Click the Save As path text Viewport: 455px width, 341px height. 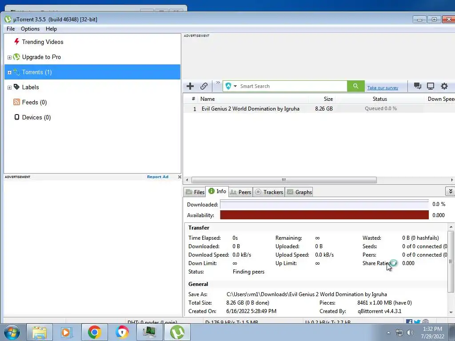pos(307,294)
